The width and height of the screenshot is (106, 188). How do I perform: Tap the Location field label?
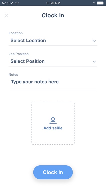16,33
